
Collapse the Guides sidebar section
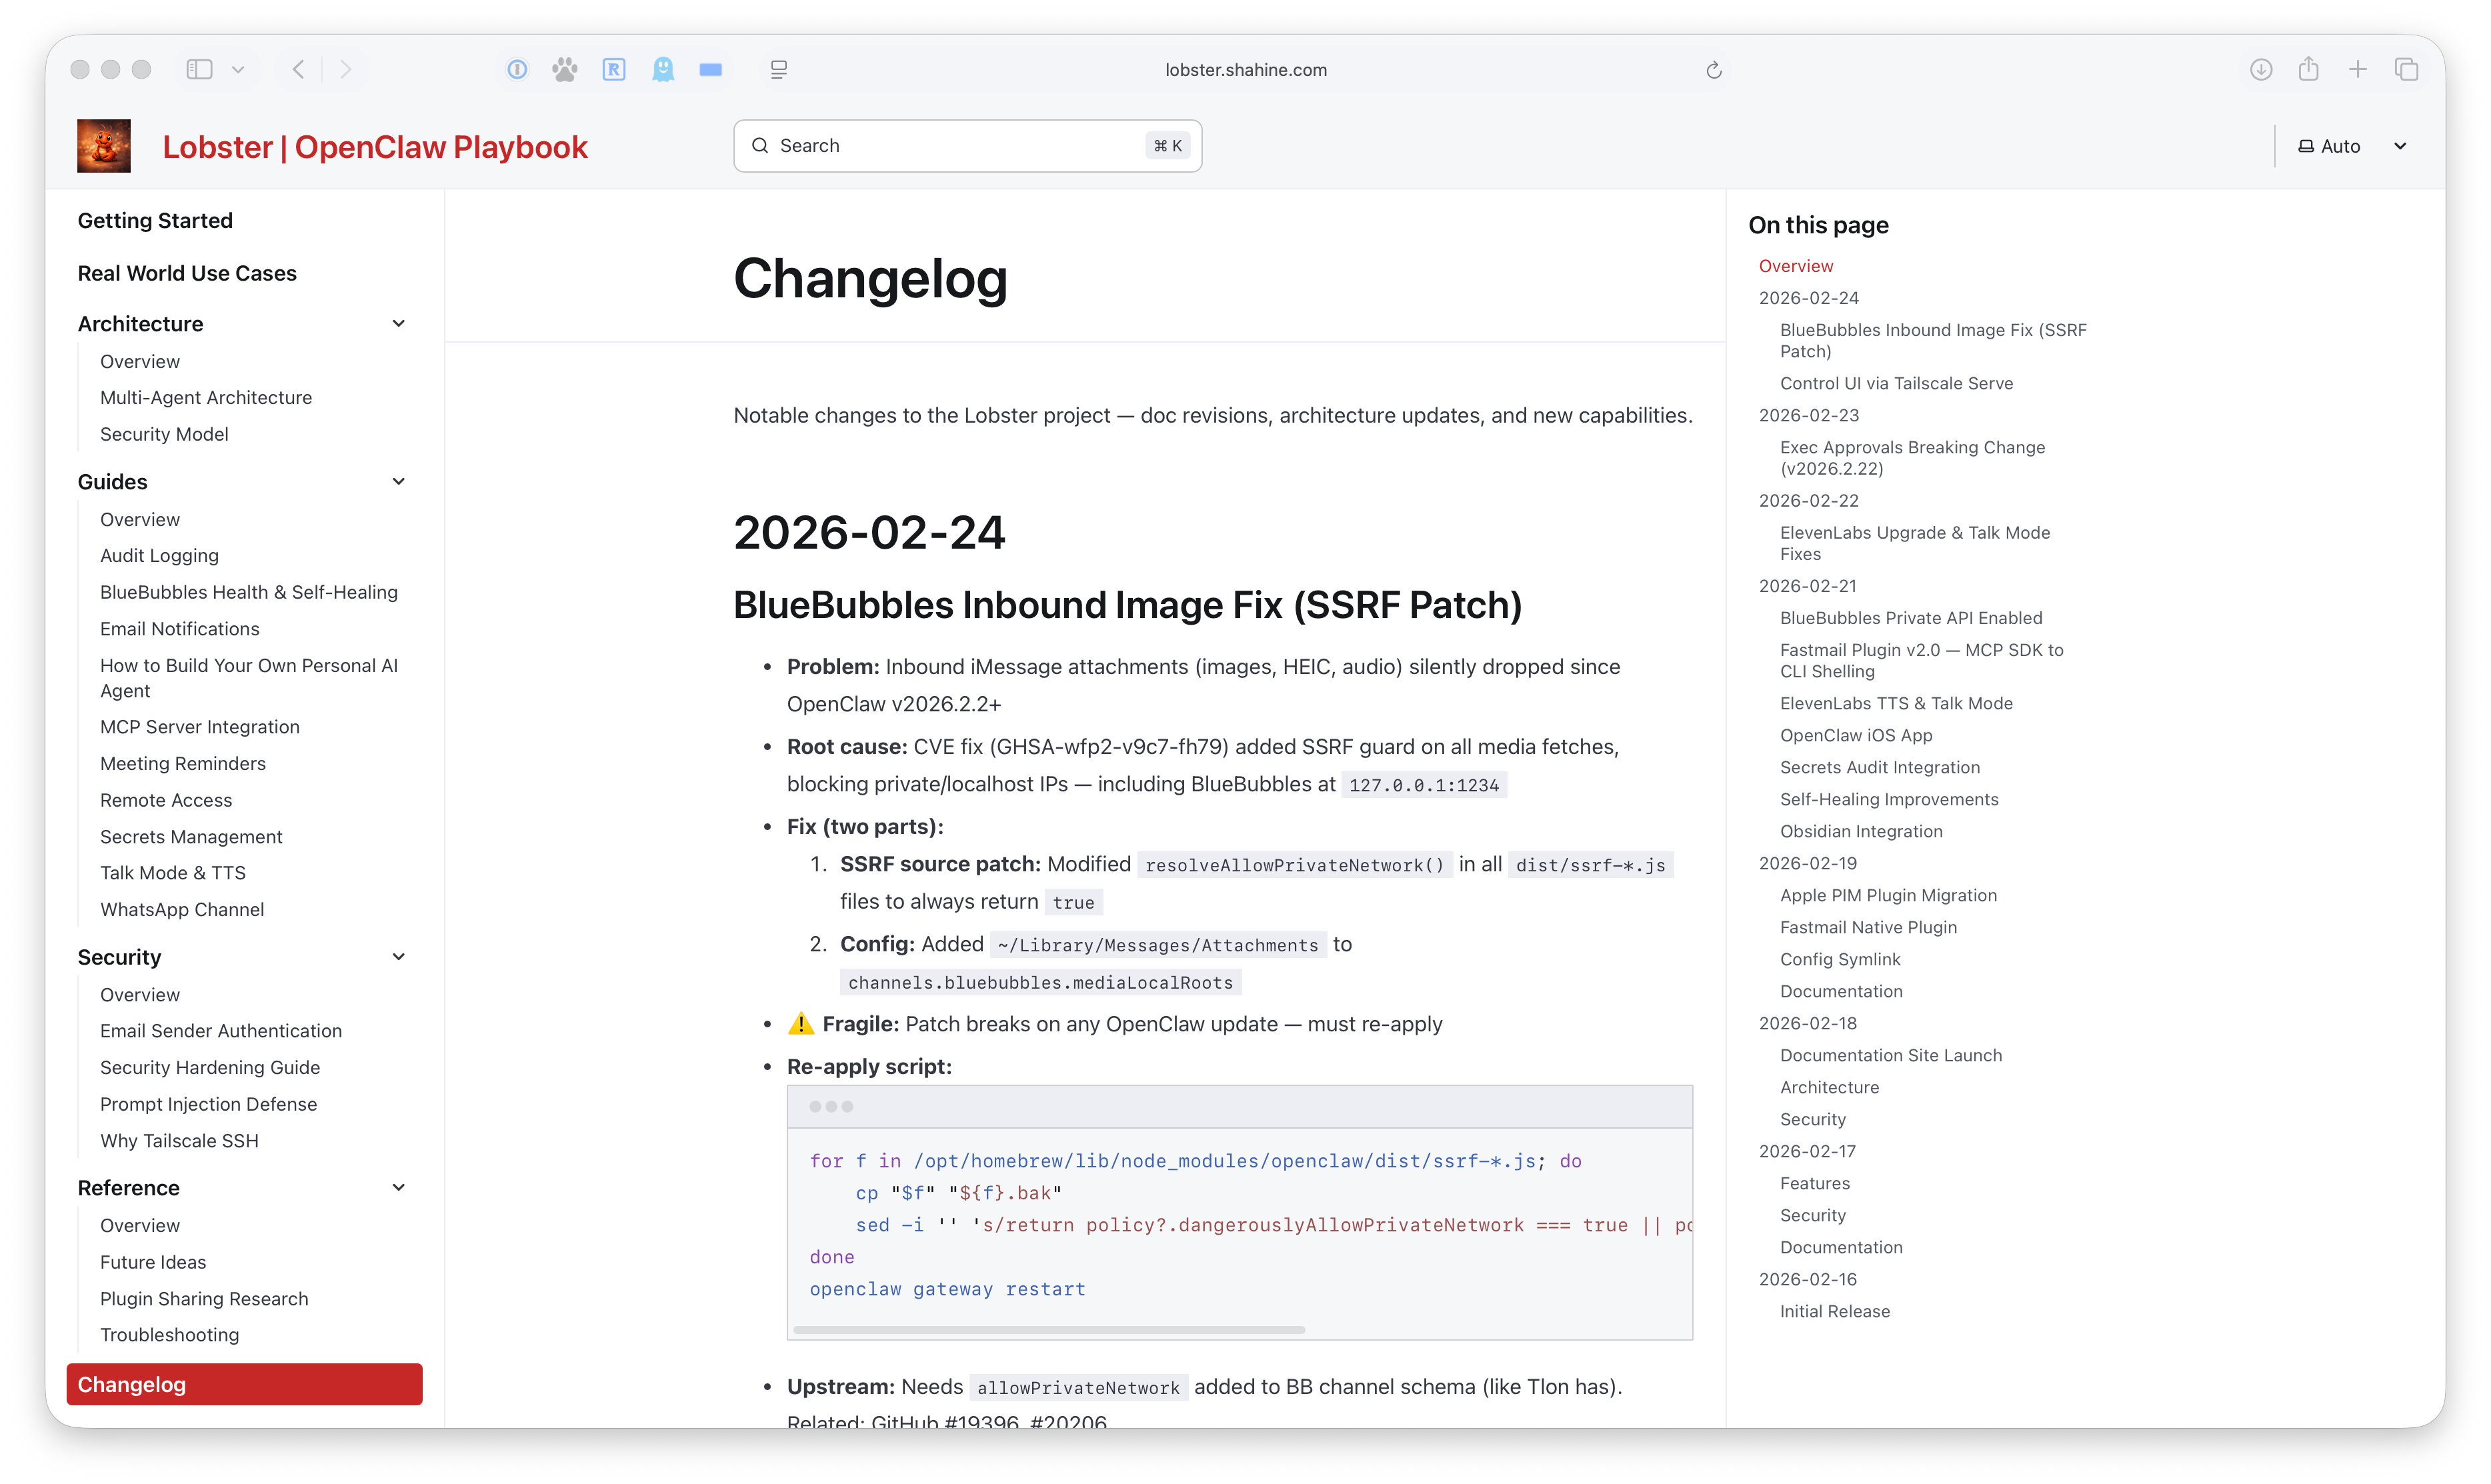click(399, 481)
